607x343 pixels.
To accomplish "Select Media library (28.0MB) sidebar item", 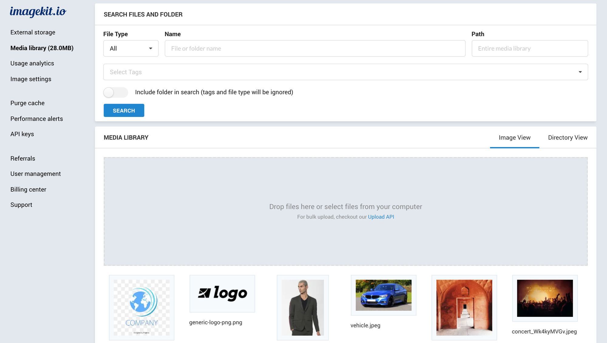I will click(x=42, y=48).
